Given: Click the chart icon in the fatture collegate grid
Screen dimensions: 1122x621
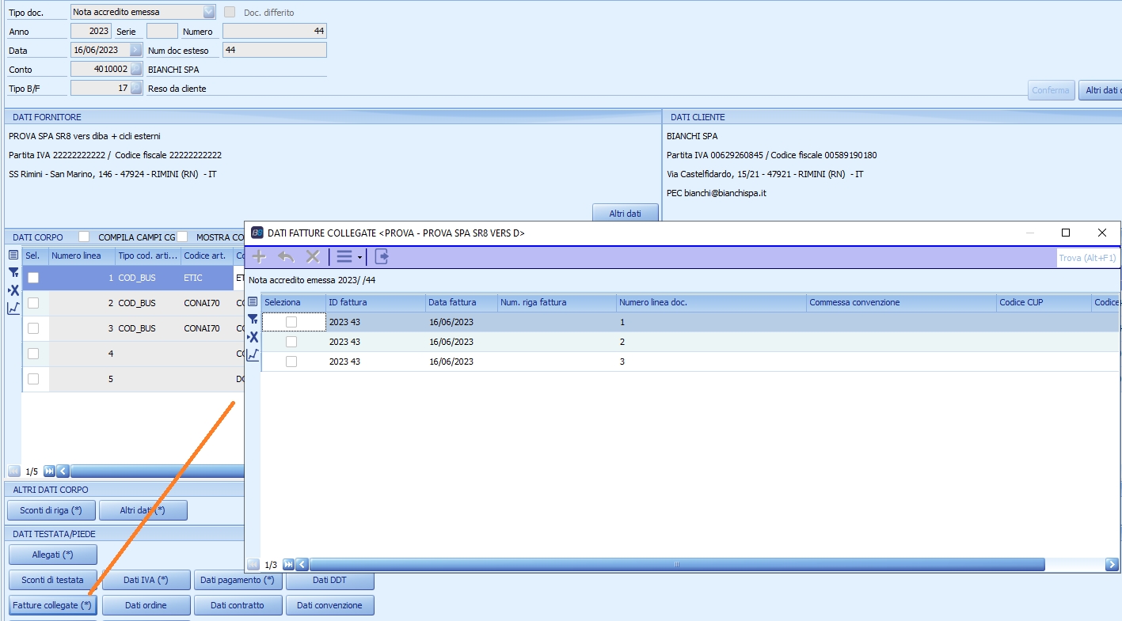Looking at the screenshot, I should tap(253, 355).
